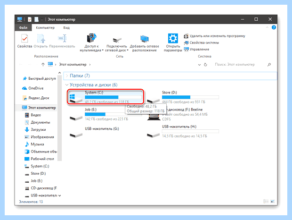292x220 pixels.
Task: Click the sidebar scroll-up arrow
Action: (x=60, y=73)
